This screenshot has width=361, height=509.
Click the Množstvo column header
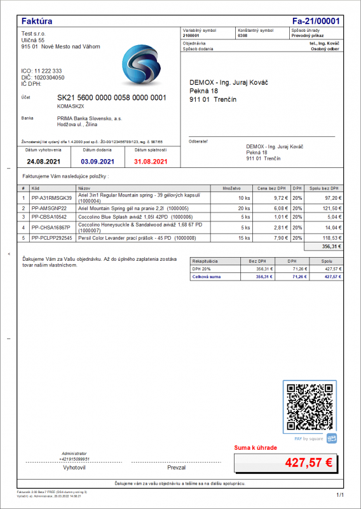pos(231,188)
